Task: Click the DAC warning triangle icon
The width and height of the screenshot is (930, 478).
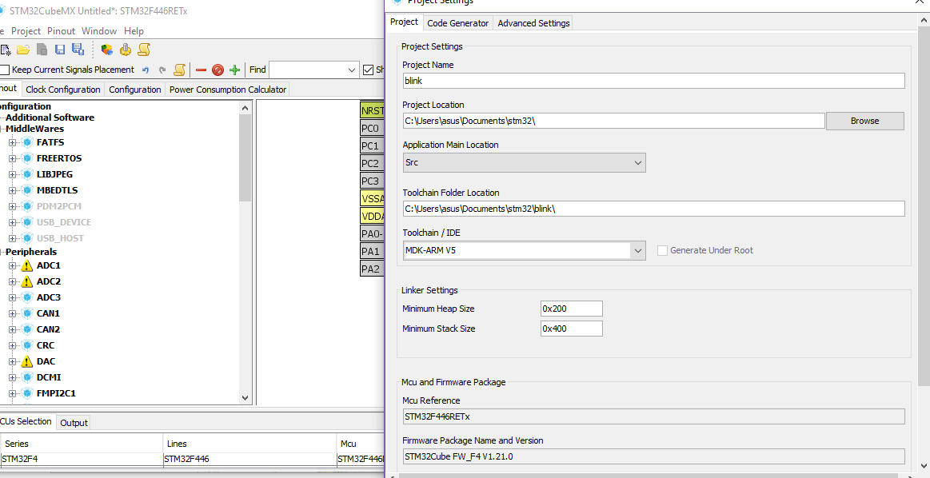Action: 26,361
